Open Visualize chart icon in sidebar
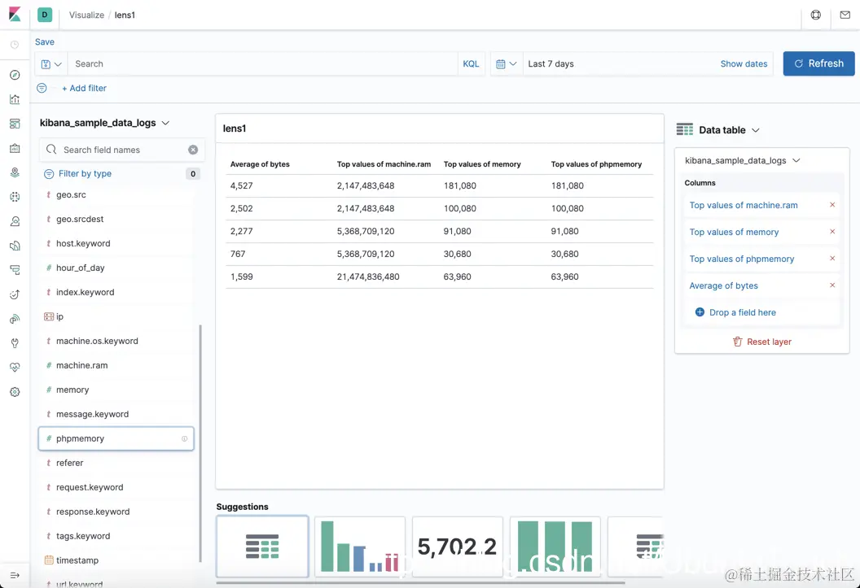 [15, 99]
